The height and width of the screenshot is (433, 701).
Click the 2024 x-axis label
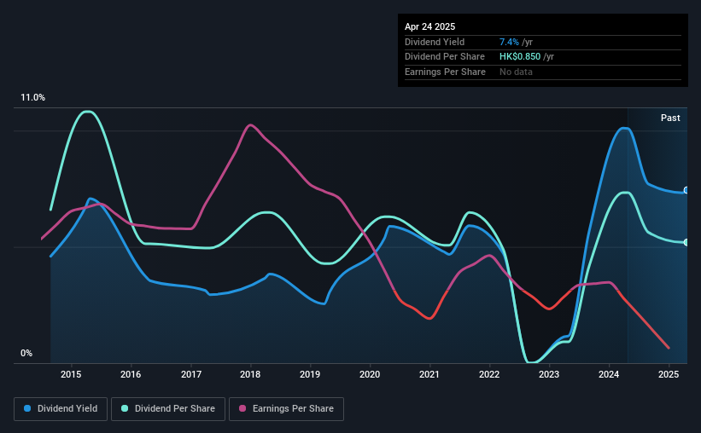609,374
